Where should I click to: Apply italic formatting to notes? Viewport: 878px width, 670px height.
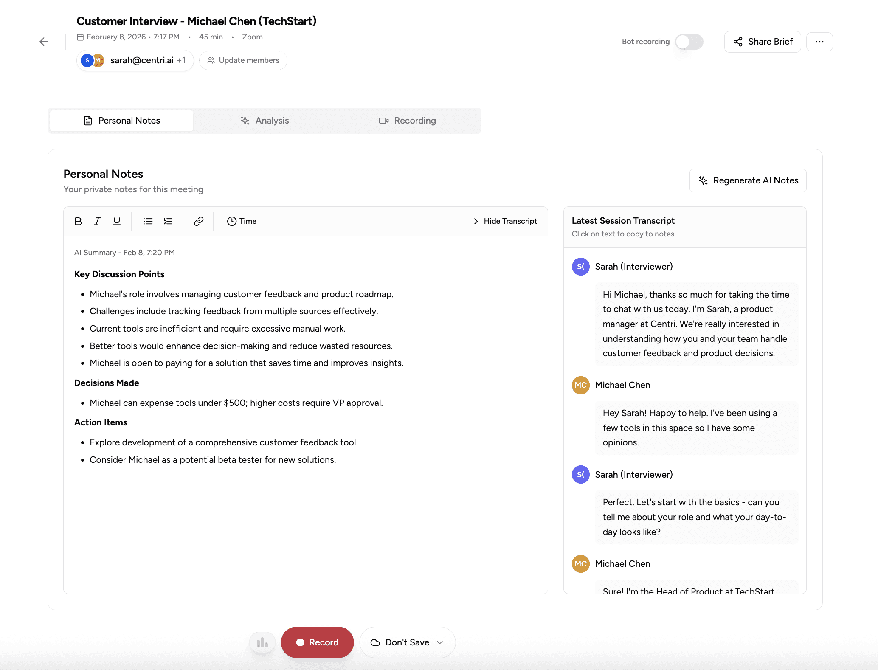pyautogui.click(x=97, y=221)
